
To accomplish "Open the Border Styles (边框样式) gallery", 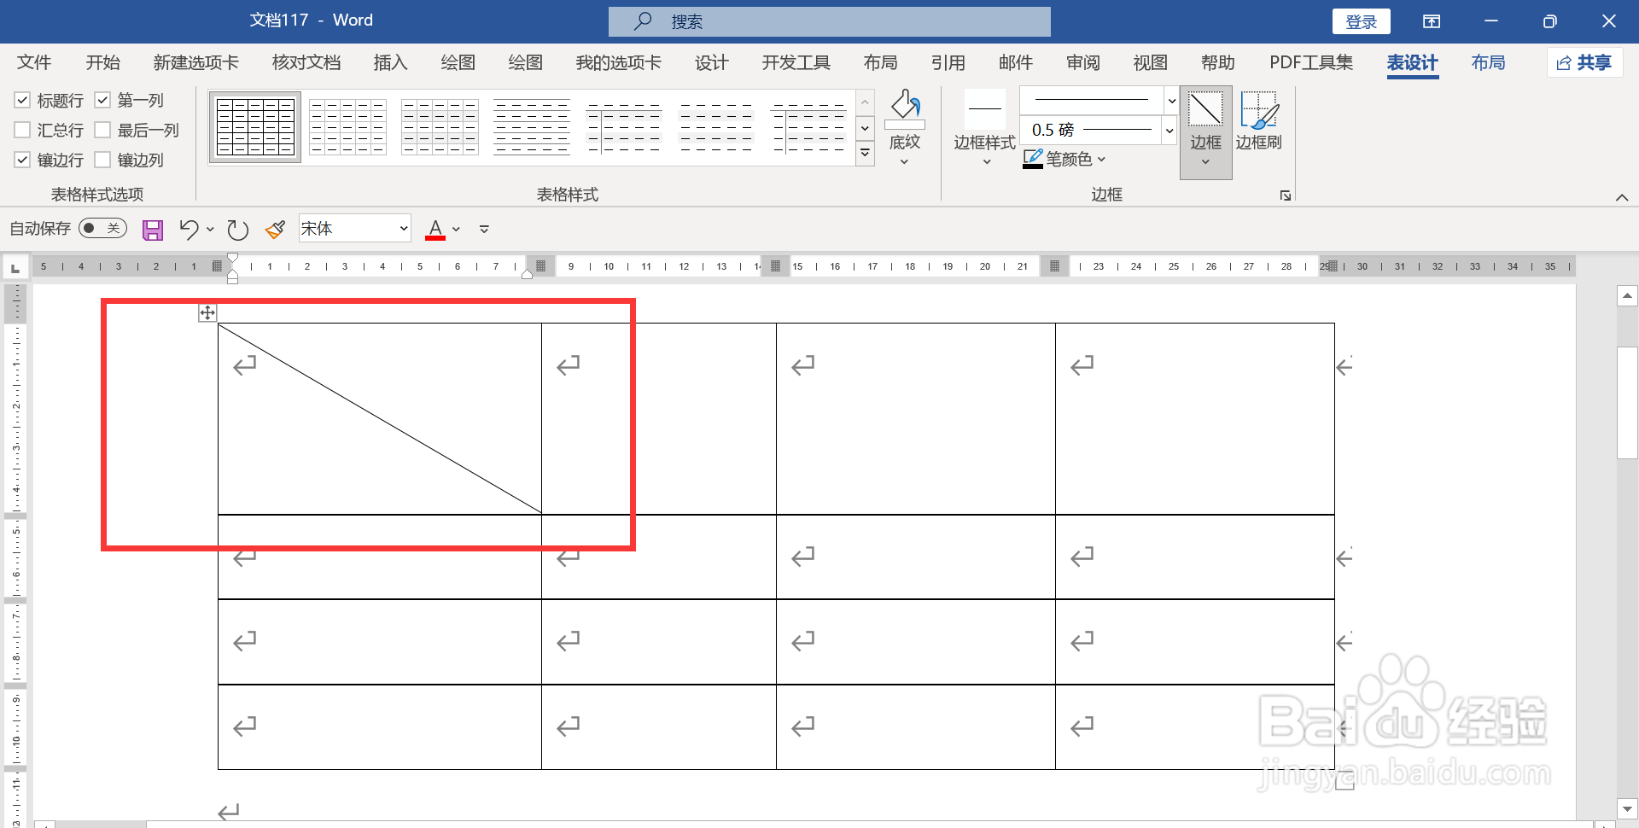I will tap(984, 128).
